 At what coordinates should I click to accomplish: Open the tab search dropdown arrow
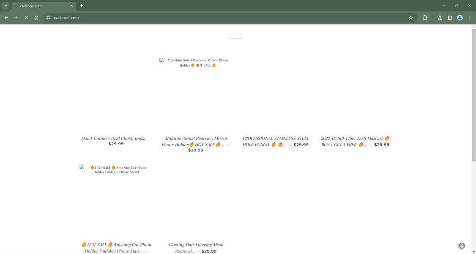(5, 5)
